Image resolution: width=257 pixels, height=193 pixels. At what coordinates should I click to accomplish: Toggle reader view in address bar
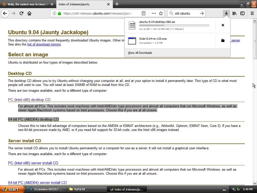tap(143, 13)
